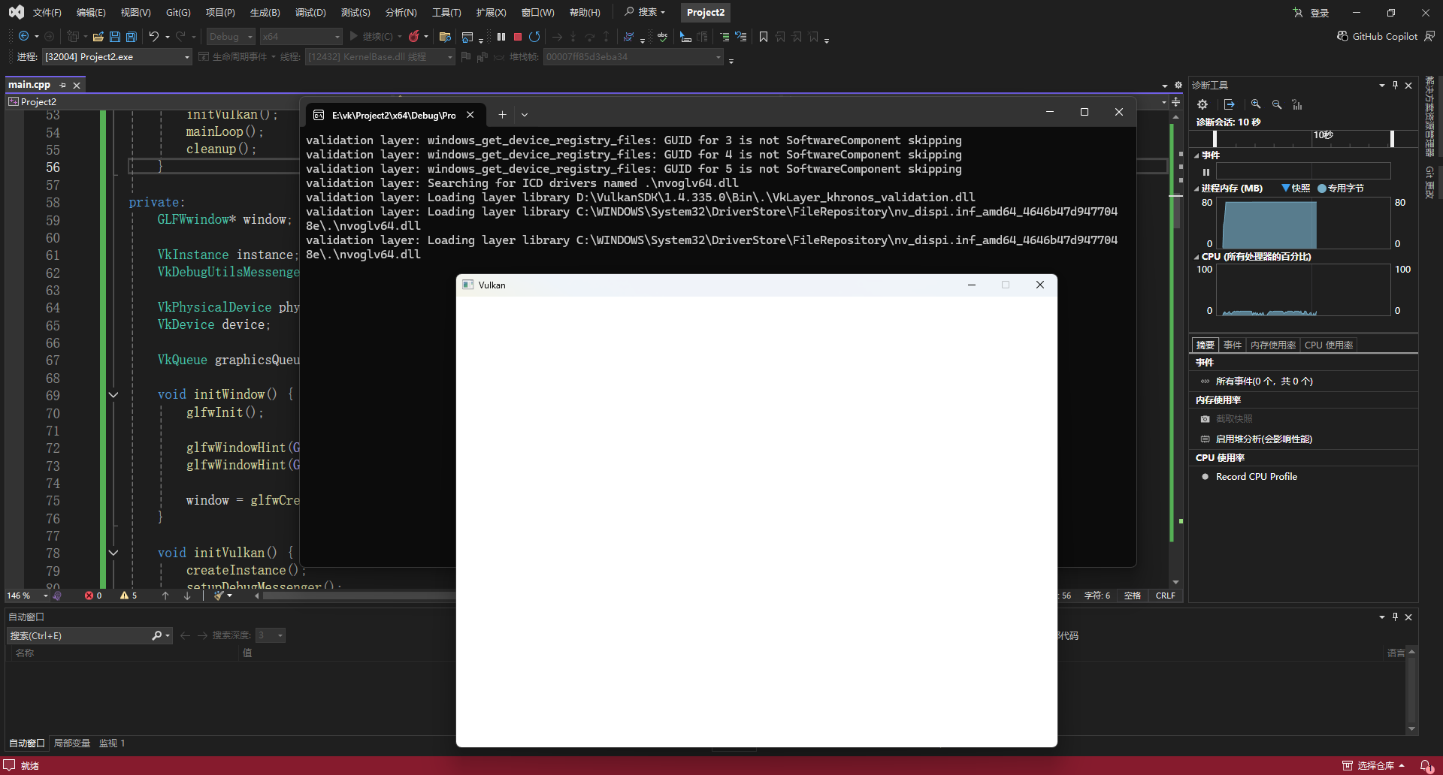Click the right diagnostic timeline selection handle
This screenshot has height=775, width=1443.
[1392, 139]
